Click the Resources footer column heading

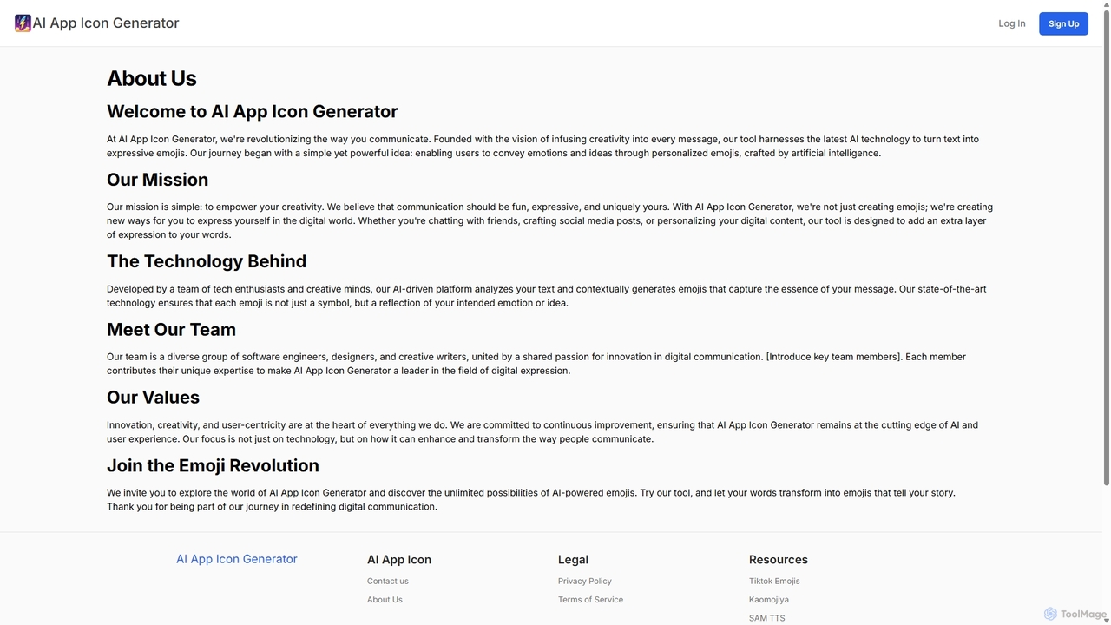[779, 560]
